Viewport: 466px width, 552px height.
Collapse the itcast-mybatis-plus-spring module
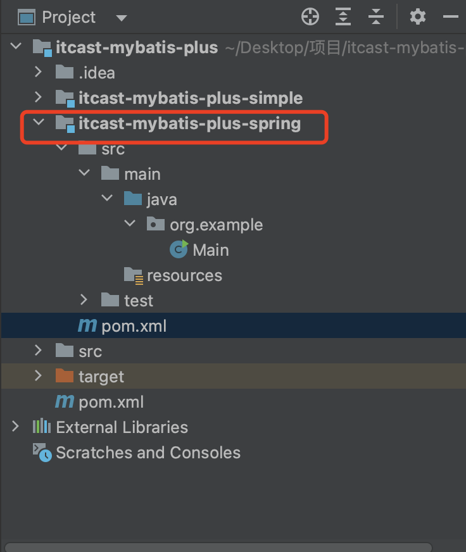pyautogui.click(x=39, y=123)
